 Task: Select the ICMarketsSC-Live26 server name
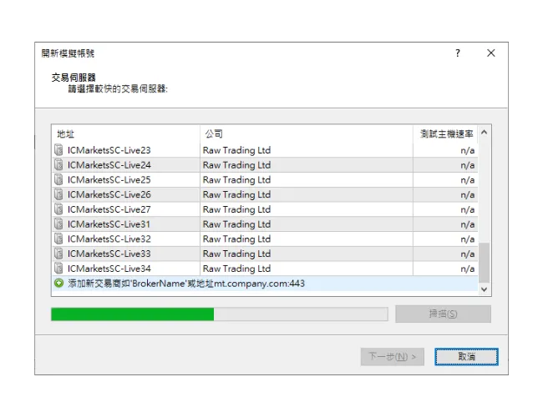tap(109, 194)
